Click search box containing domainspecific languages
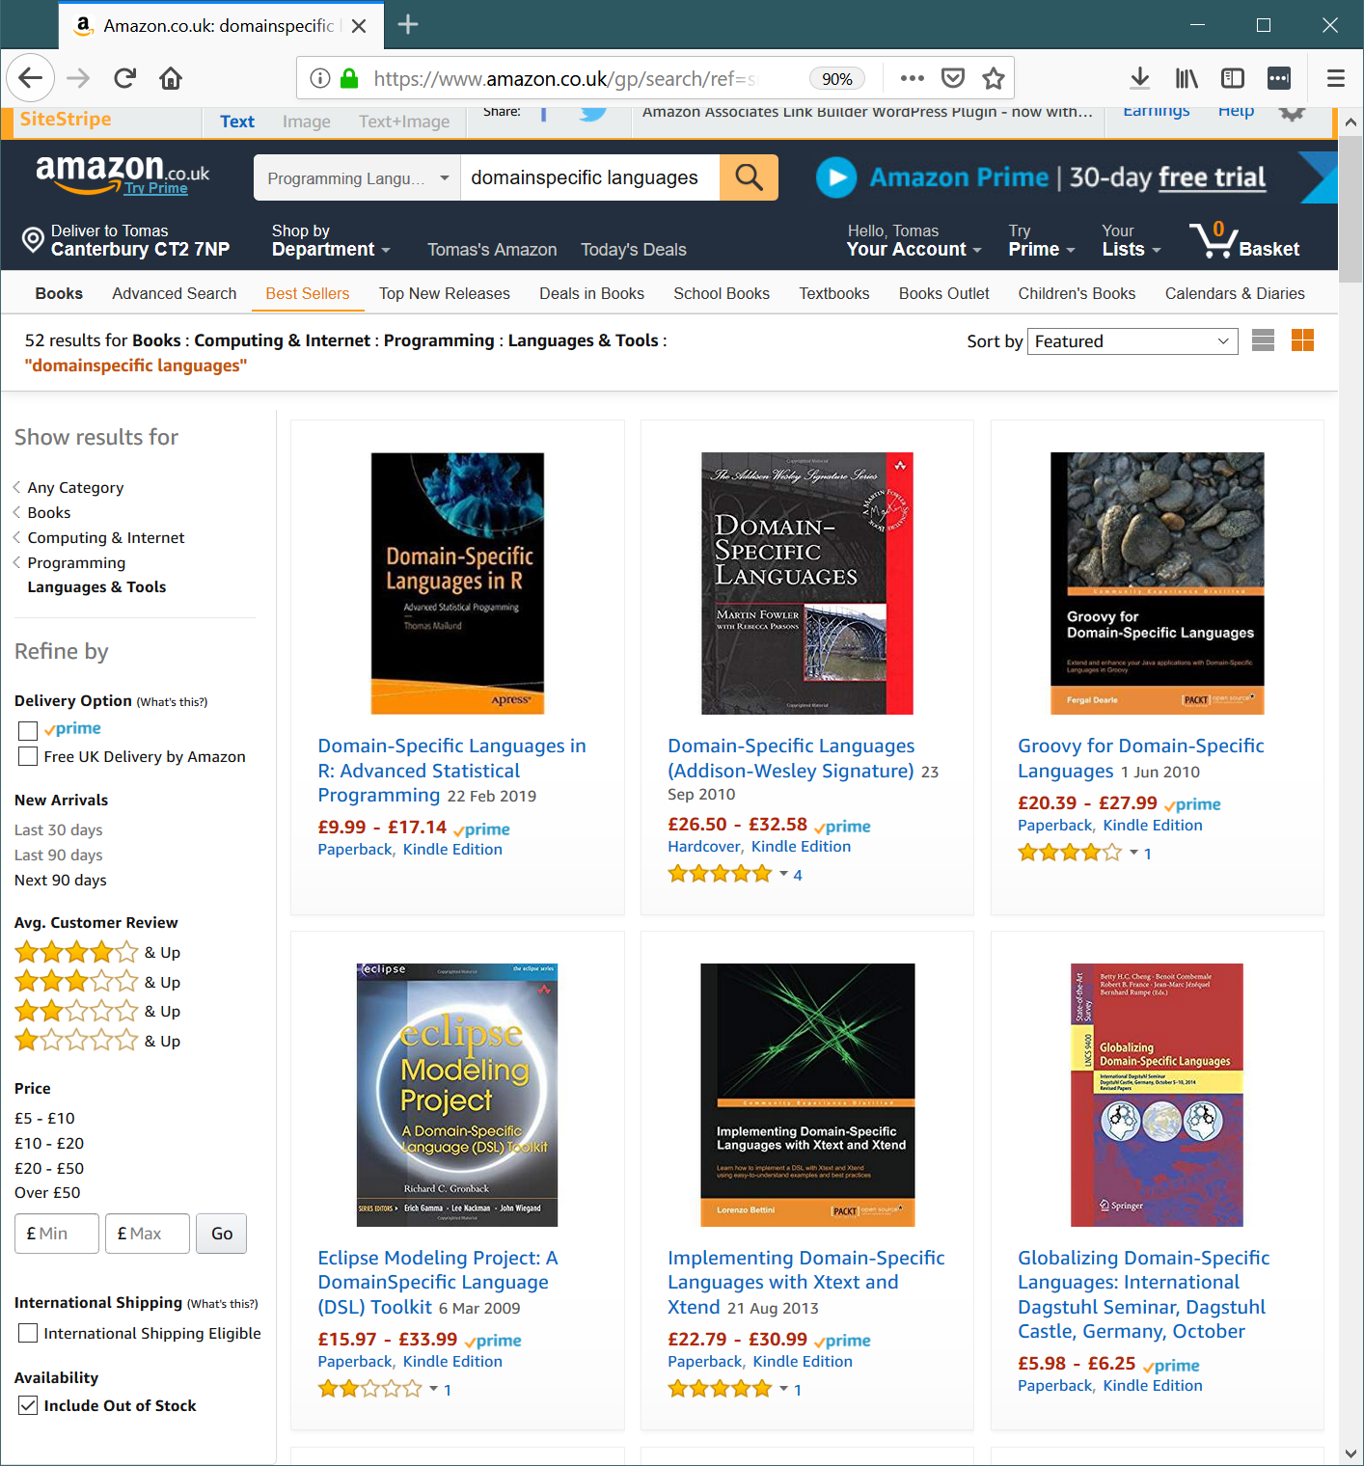This screenshot has height=1466, width=1364. coord(590,177)
